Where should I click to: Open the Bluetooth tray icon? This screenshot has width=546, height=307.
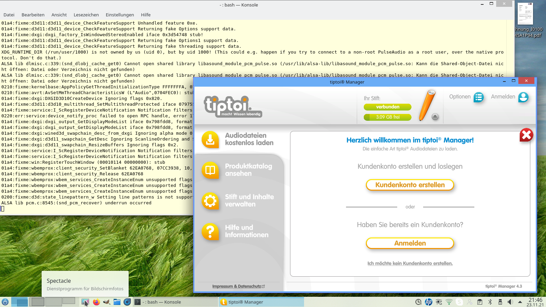[490, 302]
